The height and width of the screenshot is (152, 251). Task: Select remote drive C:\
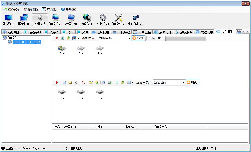pyautogui.click(x=62, y=95)
